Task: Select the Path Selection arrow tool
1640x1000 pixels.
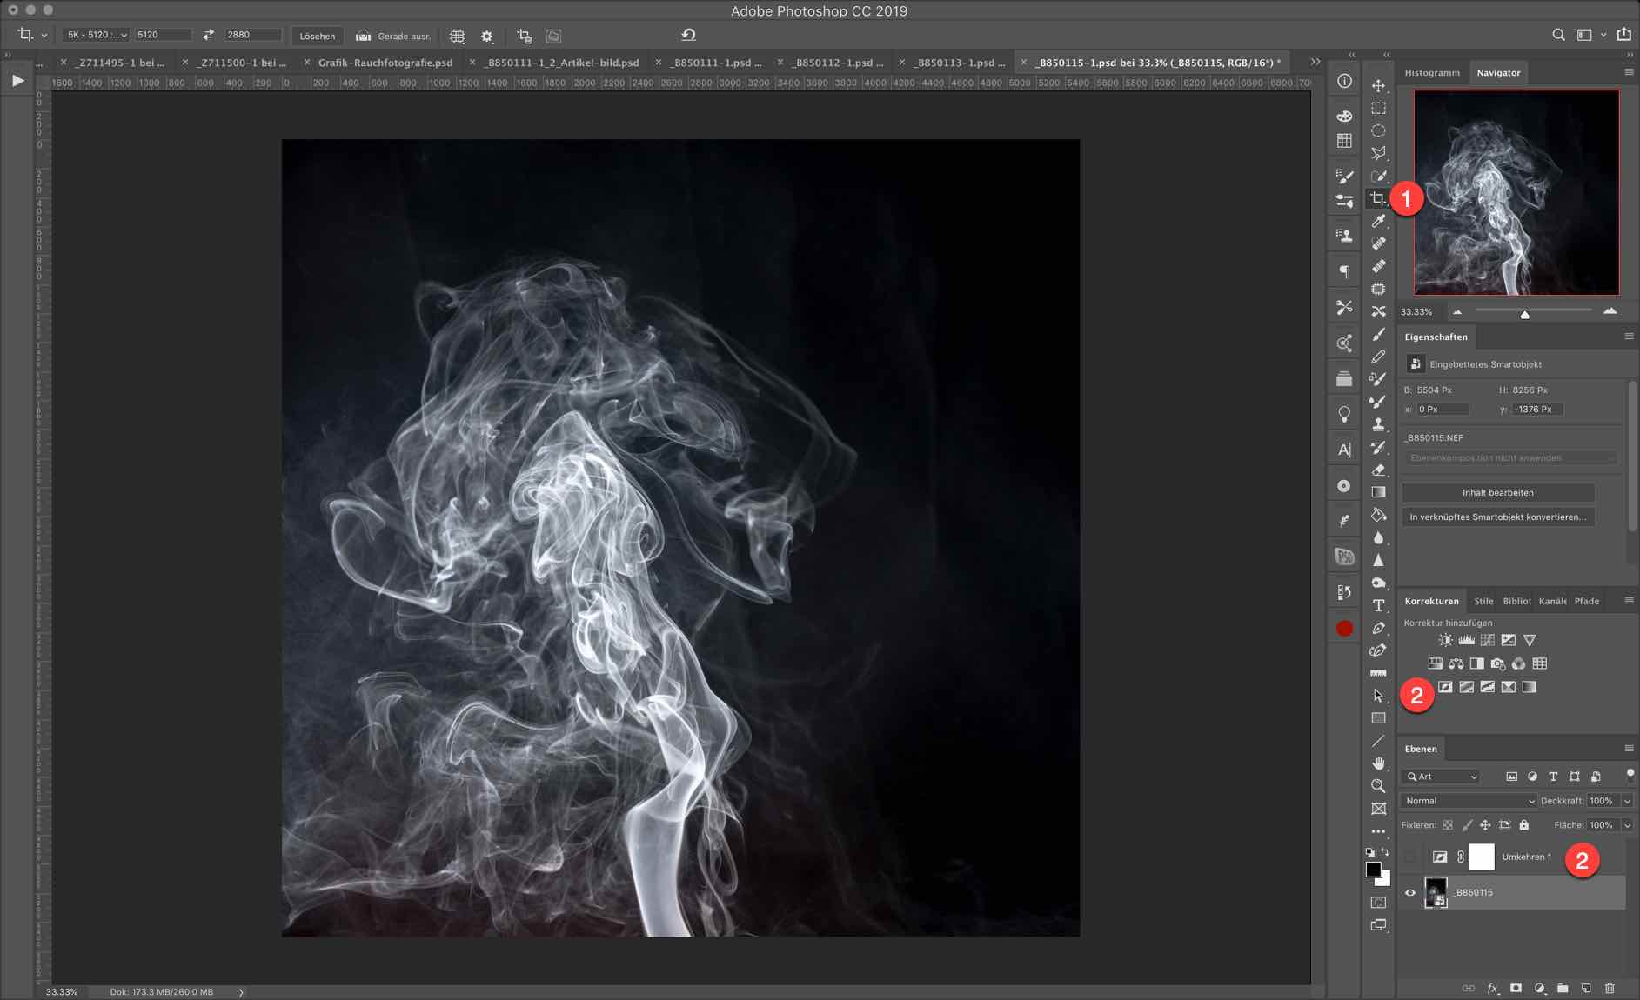Action: click(x=1378, y=696)
